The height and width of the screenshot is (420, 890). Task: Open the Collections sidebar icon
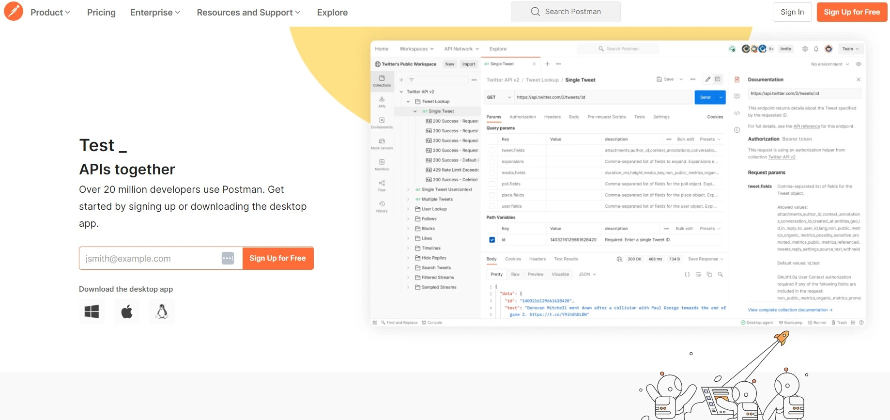(382, 80)
